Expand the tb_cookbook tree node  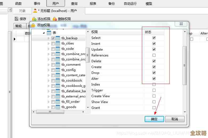(48, 81)
